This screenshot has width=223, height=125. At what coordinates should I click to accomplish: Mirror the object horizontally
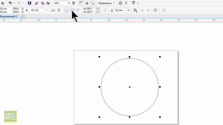pyautogui.click(x=53, y=10)
